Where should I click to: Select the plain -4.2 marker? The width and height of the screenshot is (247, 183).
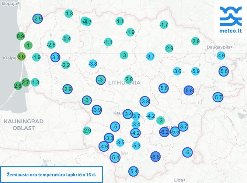pyautogui.click(x=151, y=116)
